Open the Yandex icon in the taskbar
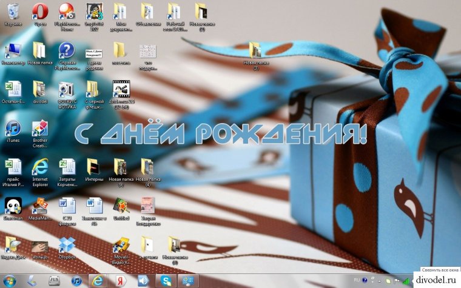The image size is (461, 288). (120, 280)
